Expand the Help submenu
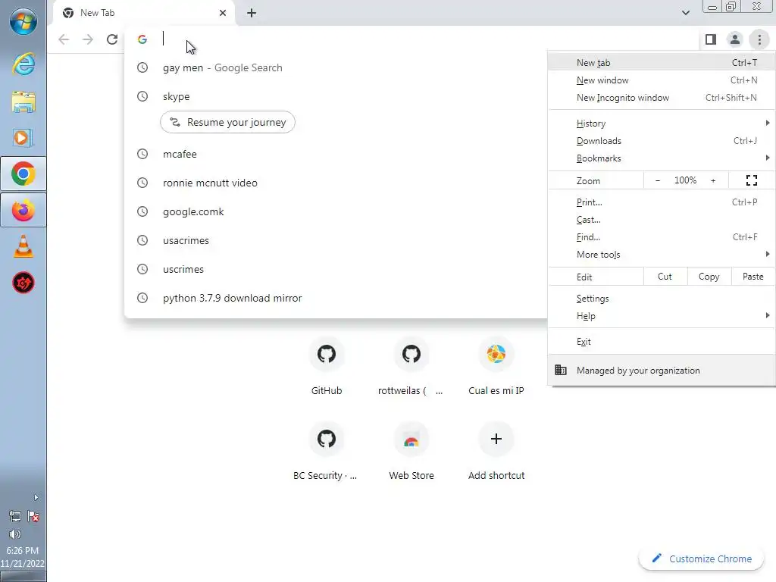Image resolution: width=776 pixels, height=582 pixels. (661, 316)
